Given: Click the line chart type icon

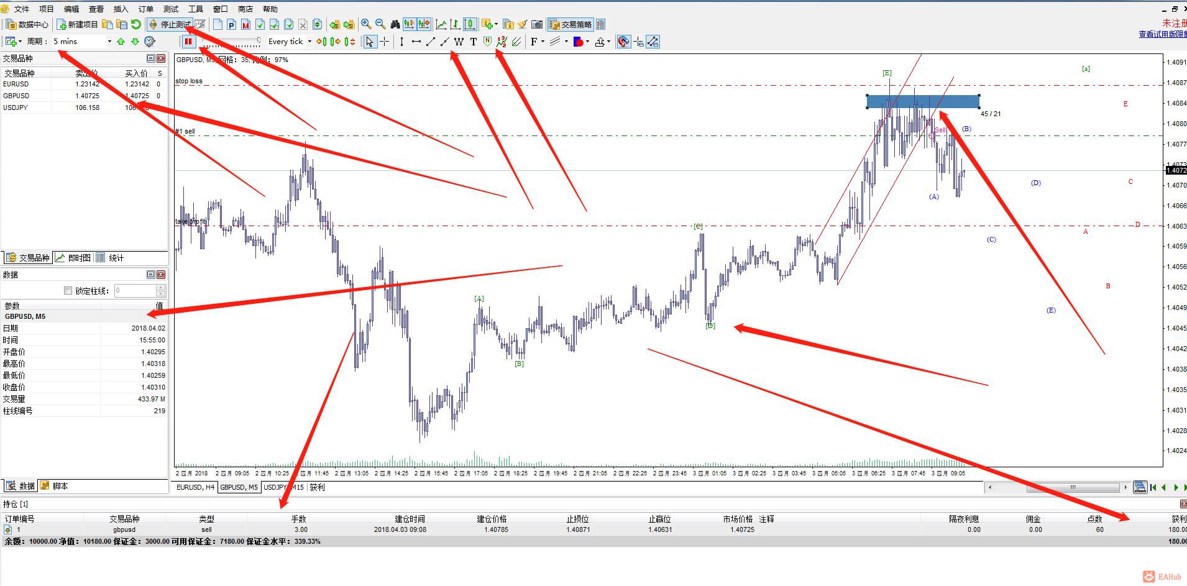Looking at the screenshot, I should coord(441,24).
